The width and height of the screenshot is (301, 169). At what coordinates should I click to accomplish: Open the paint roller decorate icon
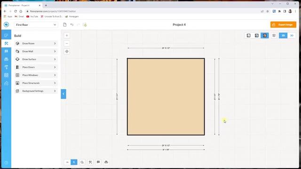click(x=6, y=67)
